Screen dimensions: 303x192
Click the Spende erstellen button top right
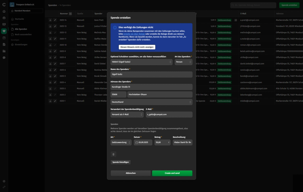coord(289,5)
